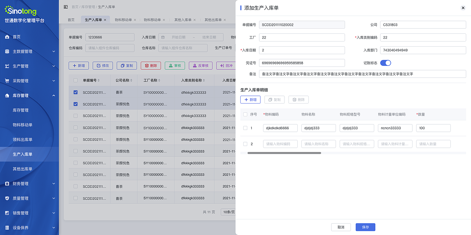Screen dimensions: 471x235
Task: Switch to the 其他入库单 tab
Action: (183, 20)
